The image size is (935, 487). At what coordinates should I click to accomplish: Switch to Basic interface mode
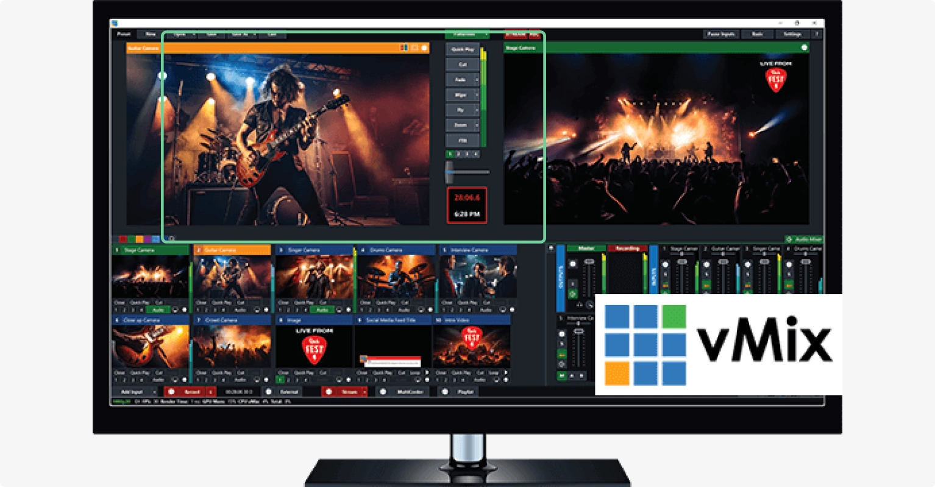click(x=757, y=34)
